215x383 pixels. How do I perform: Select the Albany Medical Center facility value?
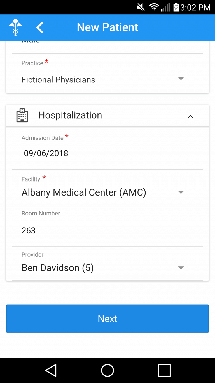click(84, 192)
